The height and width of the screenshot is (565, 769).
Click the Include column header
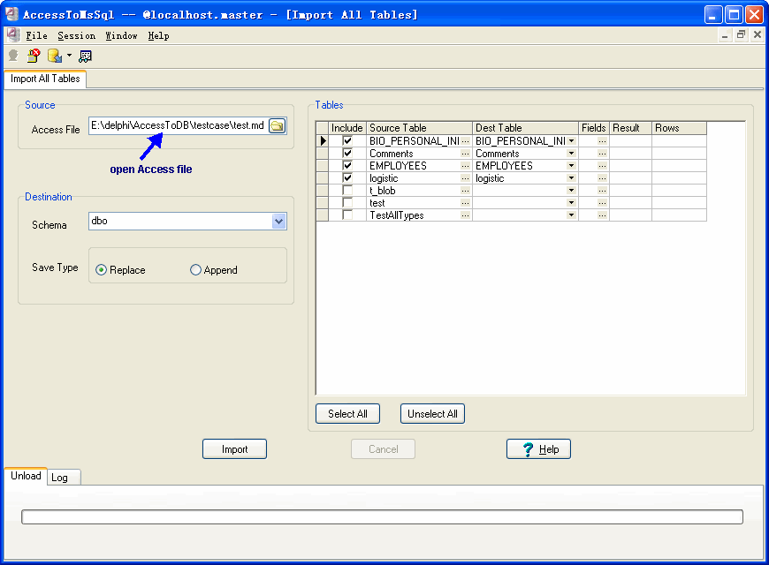[x=347, y=128]
